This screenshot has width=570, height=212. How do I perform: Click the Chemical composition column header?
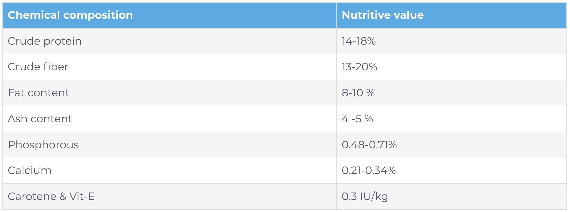tap(70, 15)
